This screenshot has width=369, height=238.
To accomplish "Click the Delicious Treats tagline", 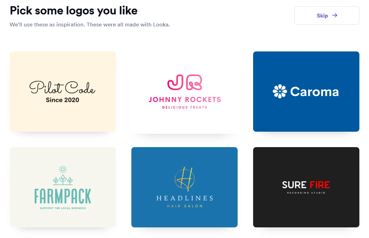I will click(185, 107).
